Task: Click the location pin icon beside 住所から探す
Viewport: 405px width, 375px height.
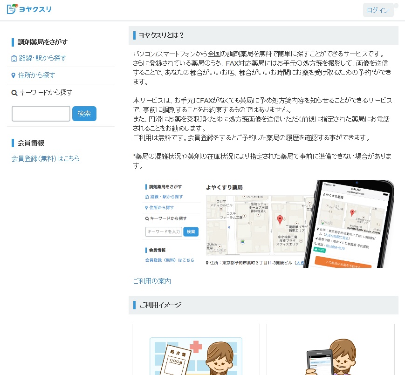Action: tap(14, 75)
